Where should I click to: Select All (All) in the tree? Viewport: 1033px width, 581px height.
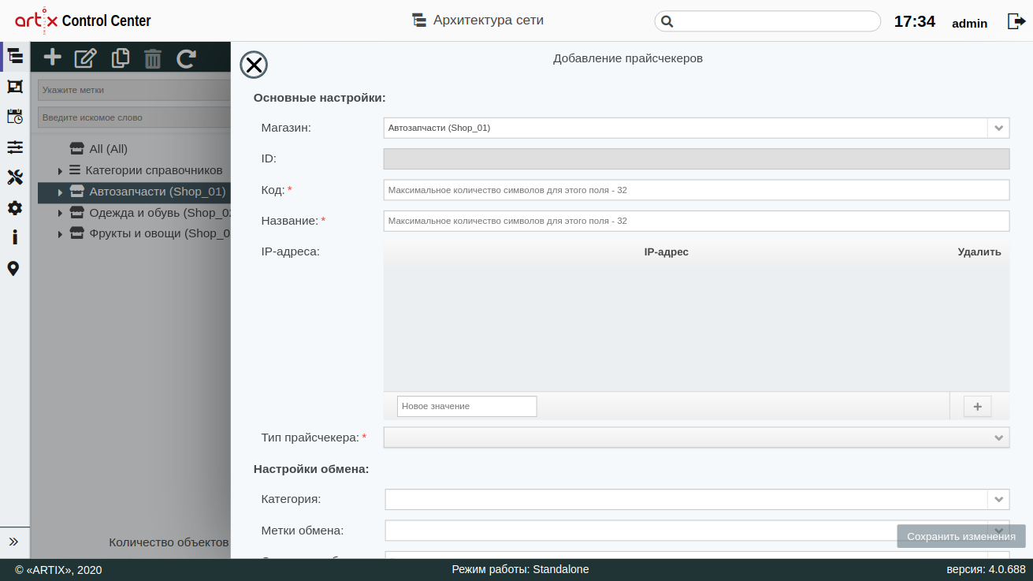[x=109, y=149]
